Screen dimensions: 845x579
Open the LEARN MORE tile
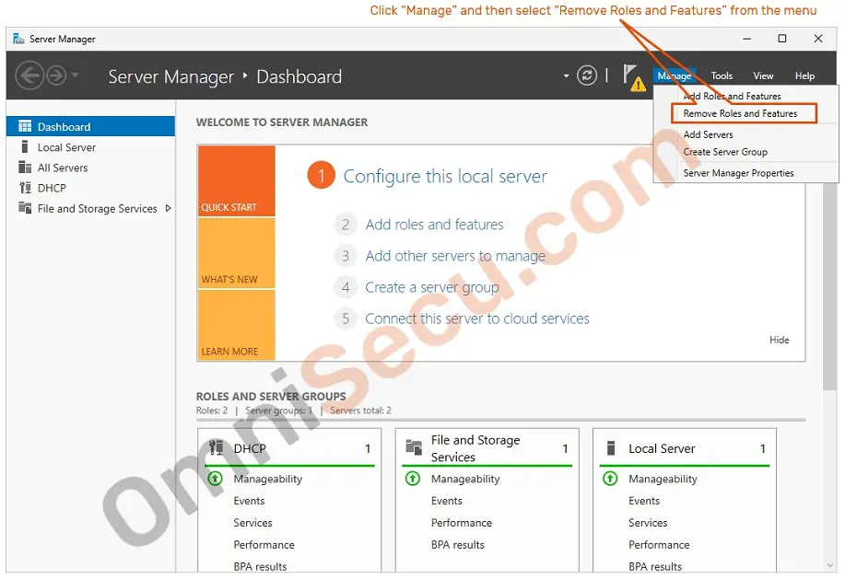[x=237, y=325]
